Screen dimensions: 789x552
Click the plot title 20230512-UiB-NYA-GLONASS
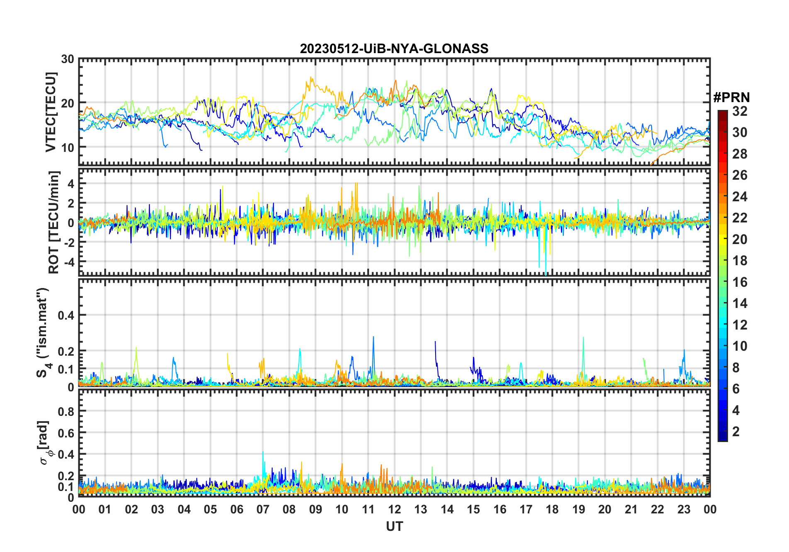click(394, 49)
